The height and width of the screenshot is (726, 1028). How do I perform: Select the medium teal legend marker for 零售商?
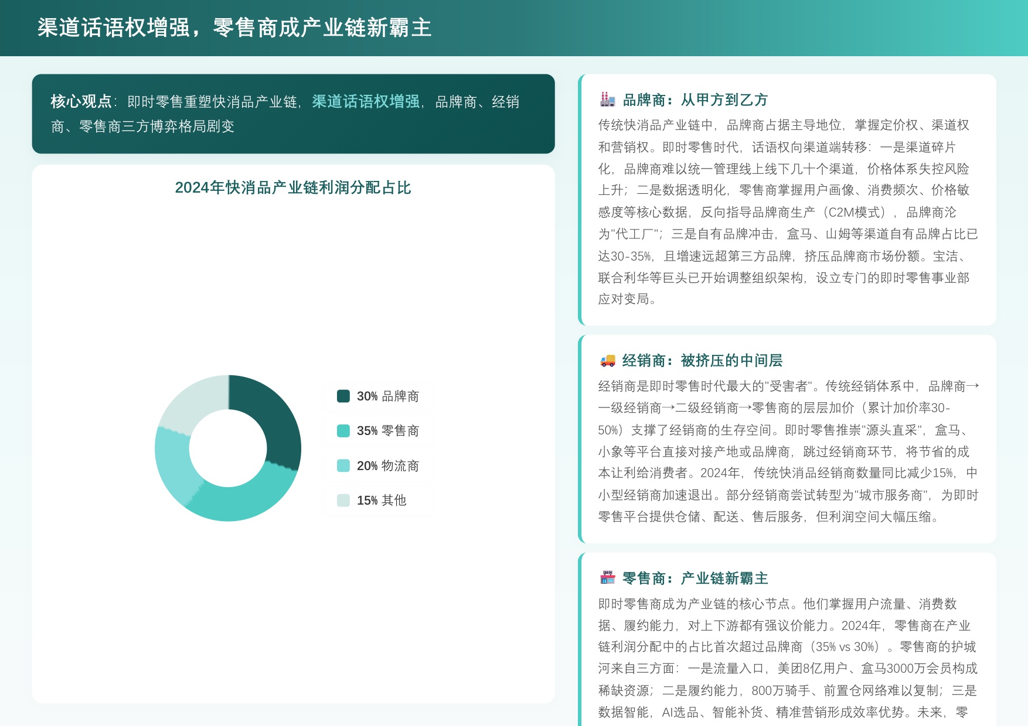[x=343, y=430]
